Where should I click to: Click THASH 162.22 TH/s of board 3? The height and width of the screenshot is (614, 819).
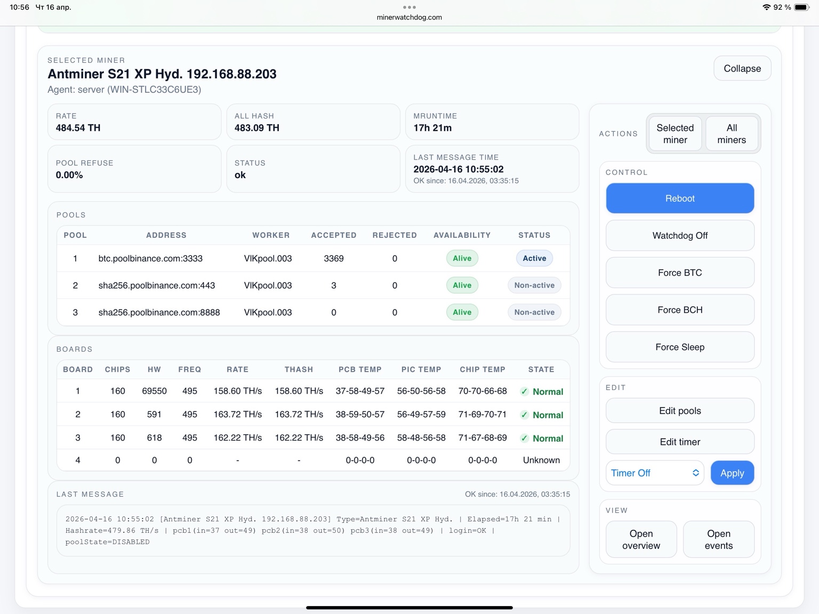click(x=299, y=438)
